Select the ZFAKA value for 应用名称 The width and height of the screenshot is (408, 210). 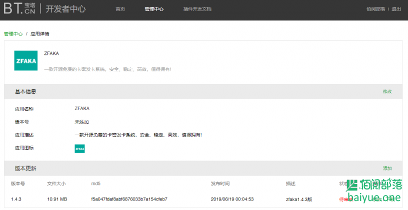click(82, 109)
